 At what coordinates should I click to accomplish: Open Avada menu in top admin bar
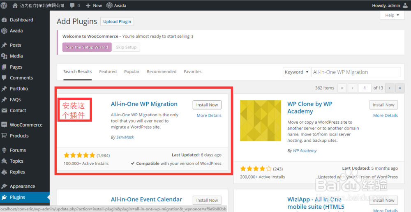point(116,5)
